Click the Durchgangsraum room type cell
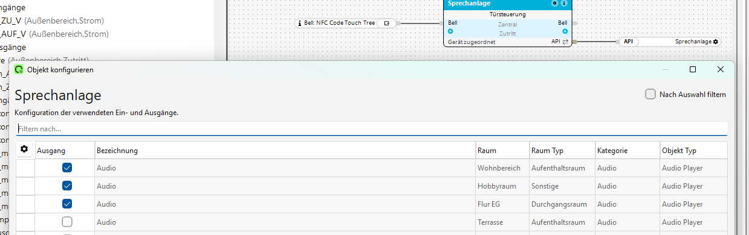Viewport: 749px width, 235px height. (562, 204)
